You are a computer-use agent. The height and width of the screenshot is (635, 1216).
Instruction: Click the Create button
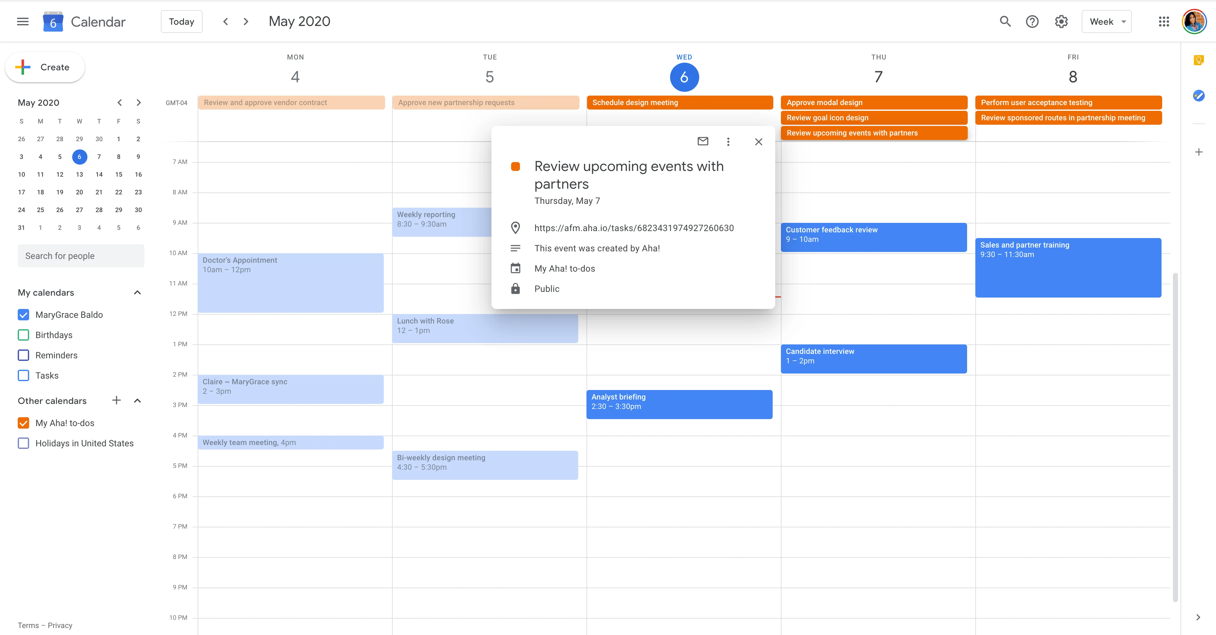pos(45,67)
